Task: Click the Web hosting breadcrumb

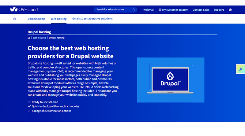Action: point(40,38)
